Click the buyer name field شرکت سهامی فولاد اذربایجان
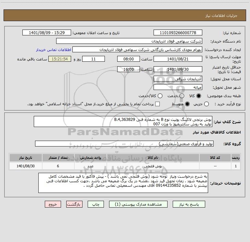Viewport: 250px width, 242px height. point(129,41)
